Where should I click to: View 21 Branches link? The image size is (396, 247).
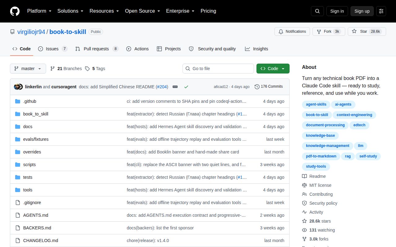pyautogui.click(x=66, y=69)
